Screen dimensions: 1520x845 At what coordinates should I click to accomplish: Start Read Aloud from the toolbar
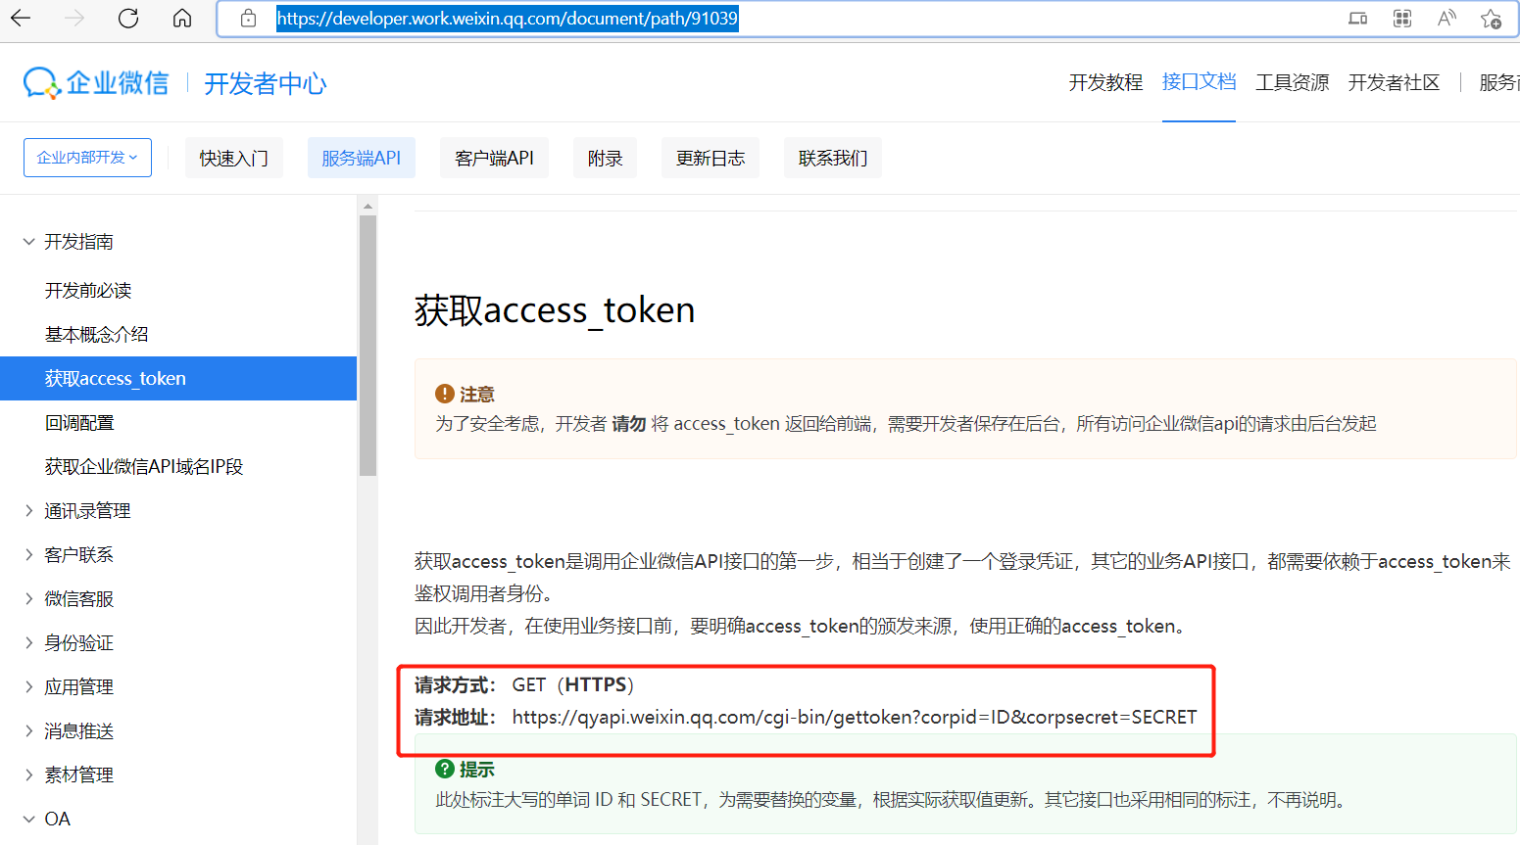[x=1446, y=18]
